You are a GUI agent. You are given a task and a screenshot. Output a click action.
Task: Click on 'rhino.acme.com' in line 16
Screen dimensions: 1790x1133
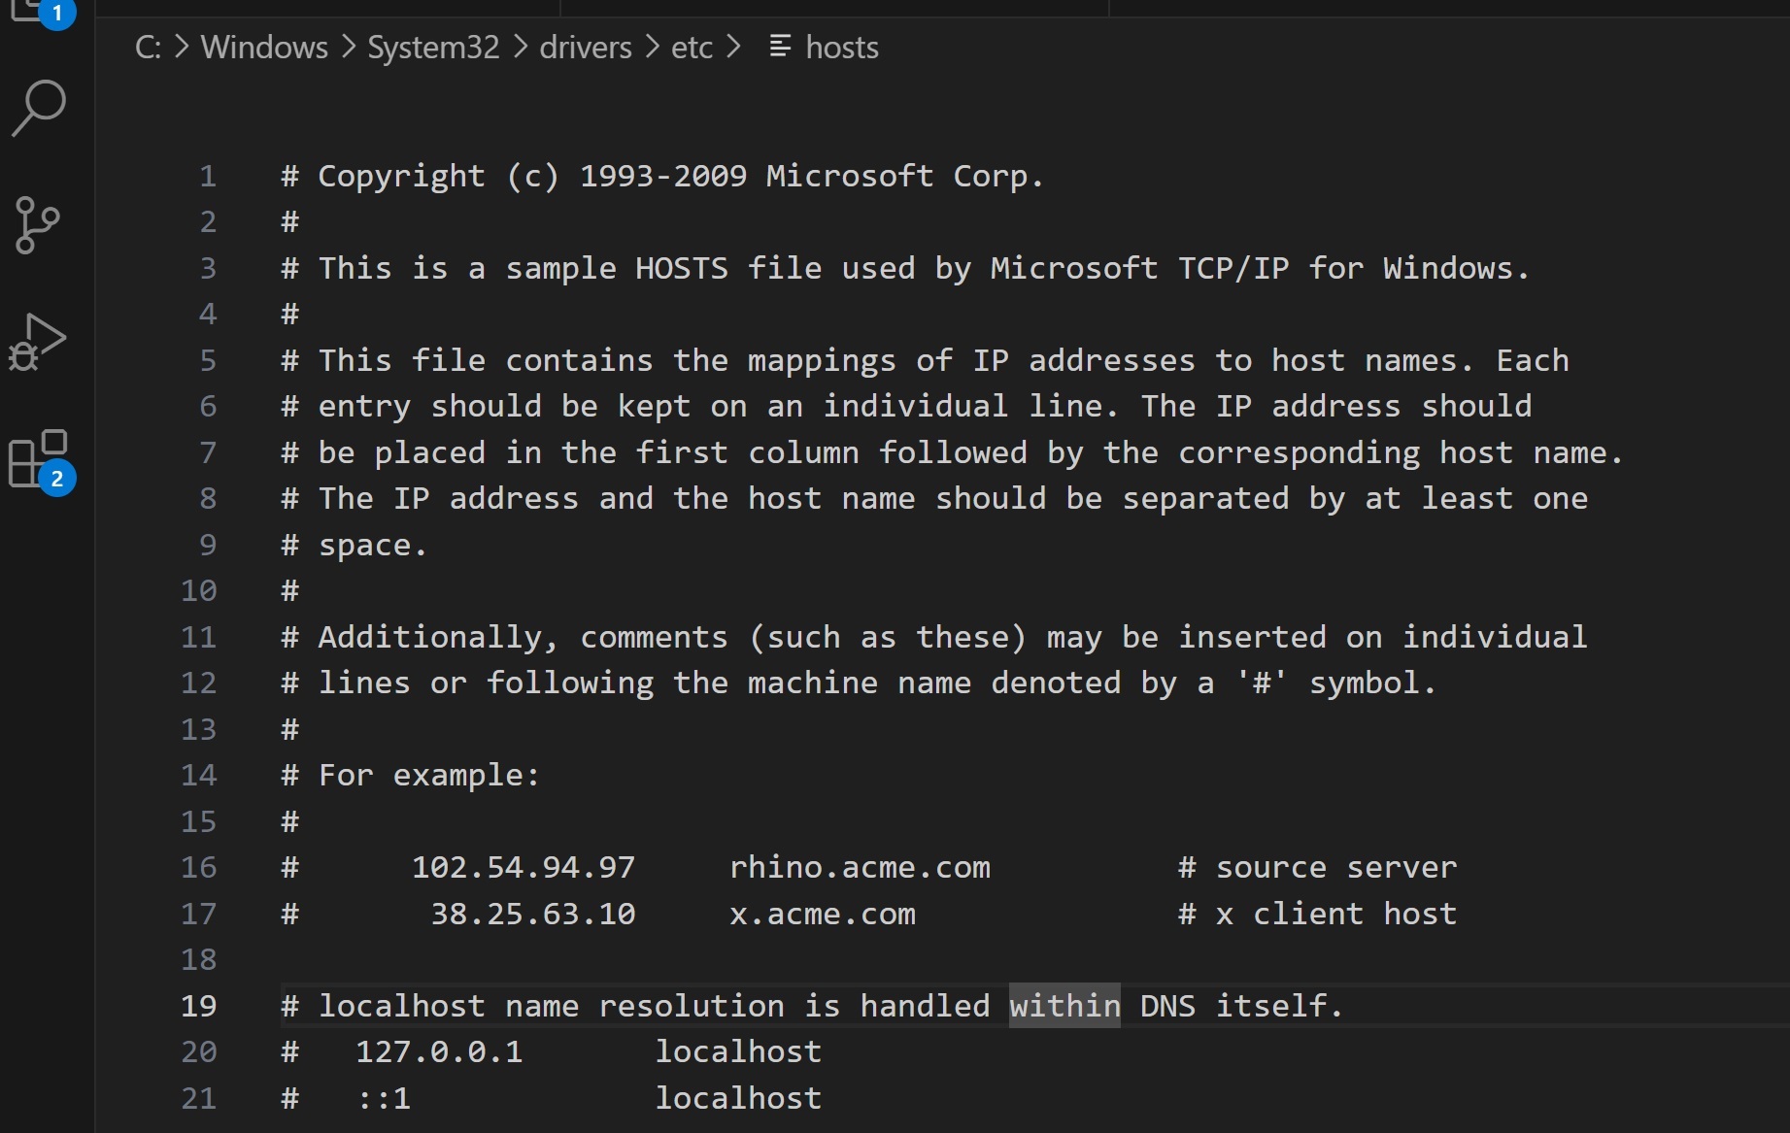[860, 867]
